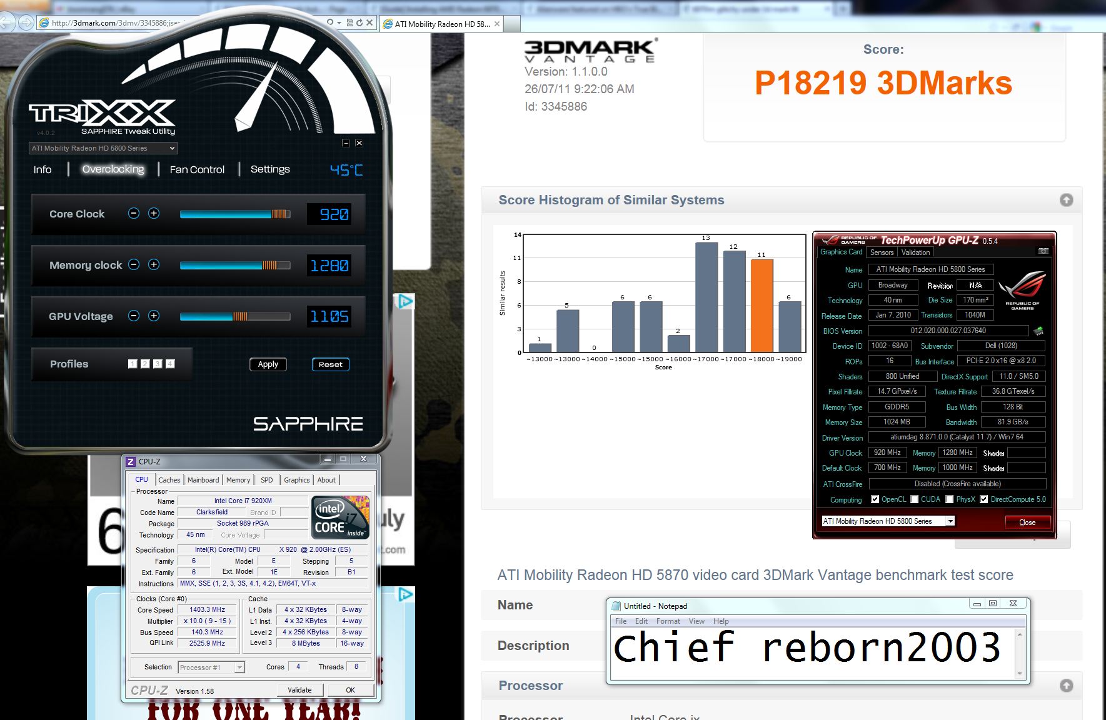Click browser refresh icon in address bar
Screen dimensions: 1106x720
click(359, 22)
